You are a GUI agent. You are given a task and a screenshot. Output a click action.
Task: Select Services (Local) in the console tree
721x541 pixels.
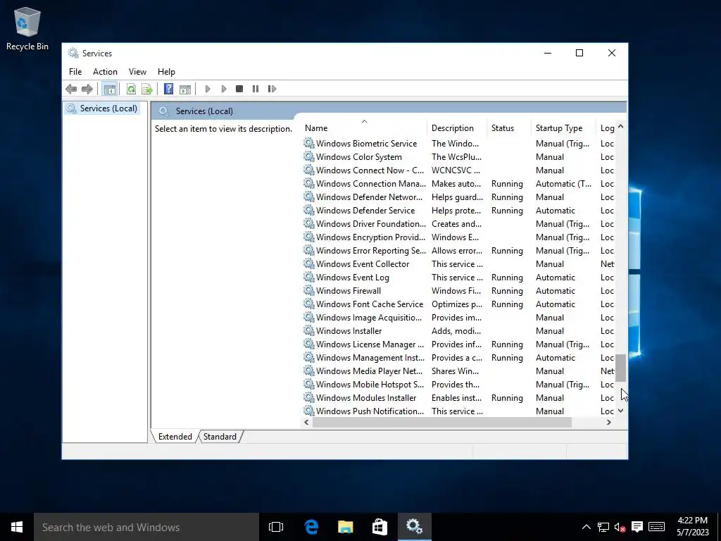coord(108,108)
